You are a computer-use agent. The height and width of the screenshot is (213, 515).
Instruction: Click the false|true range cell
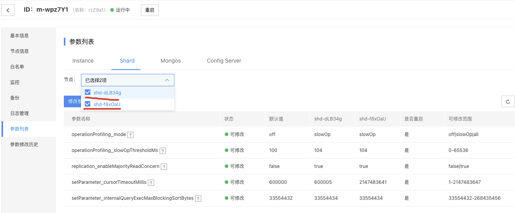point(459,166)
